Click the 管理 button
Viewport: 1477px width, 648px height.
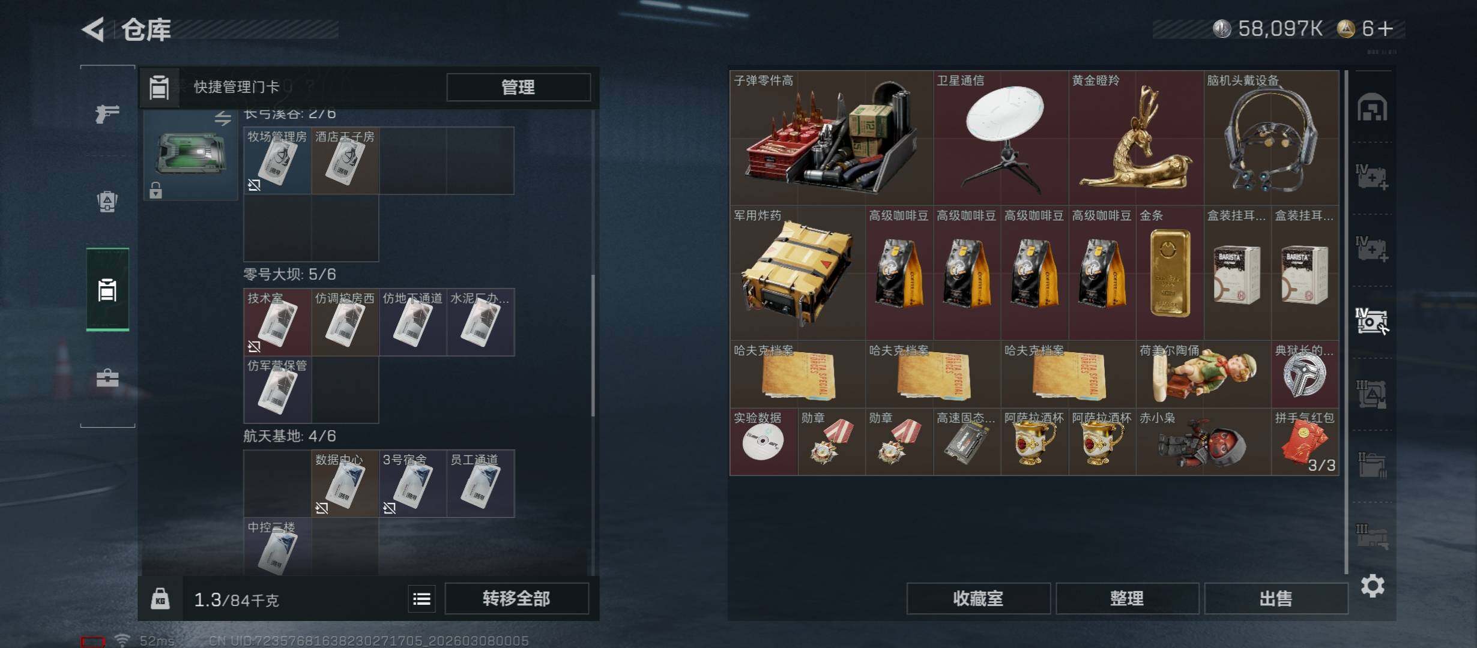click(x=518, y=88)
